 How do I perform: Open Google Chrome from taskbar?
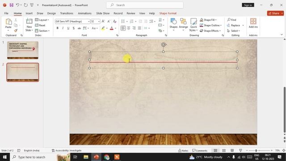tap(107, 157)
